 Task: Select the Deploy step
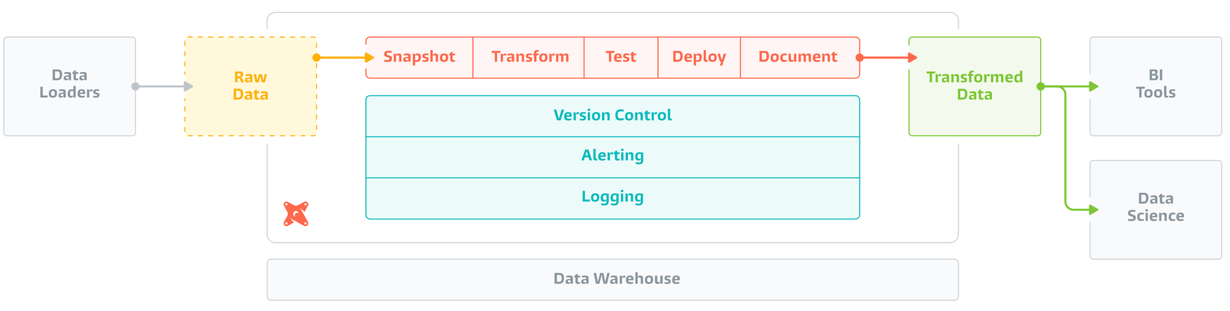tap(699, 58)
